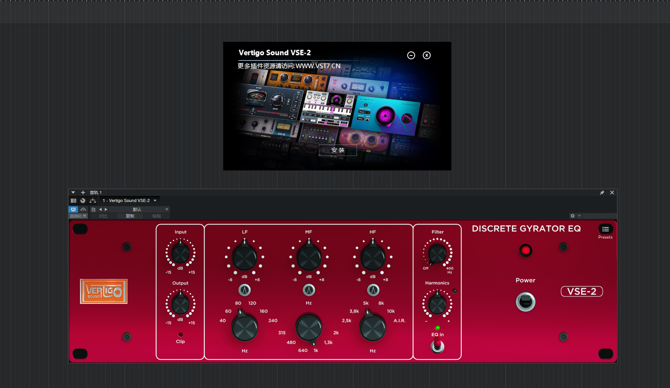Click the 安装 install button
The height and width of the screenshot is (388, 670).
click(x=337, y=150)
